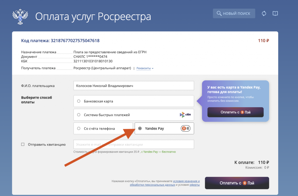The image size is (298, 196).
Task: Click the КБК value 32111301031018010130
Action: 93,61
